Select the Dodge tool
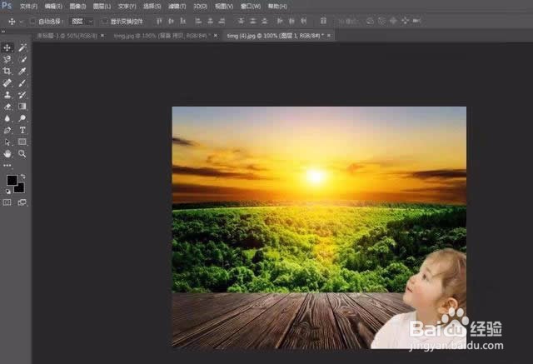 tap(22, 118)
